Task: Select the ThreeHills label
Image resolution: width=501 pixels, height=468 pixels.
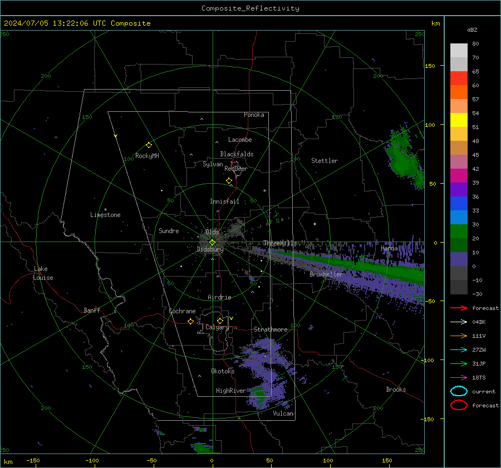Action: pyautogui.click(x=280, y=243)
